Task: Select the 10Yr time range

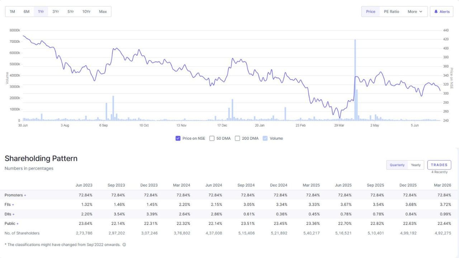Action: point(86,11)
